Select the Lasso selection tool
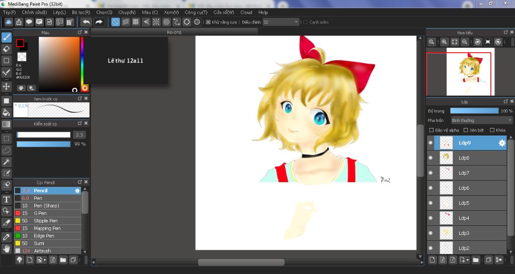Screen dimensions: 515x274 pyautogui.click(x=6, y=151)
